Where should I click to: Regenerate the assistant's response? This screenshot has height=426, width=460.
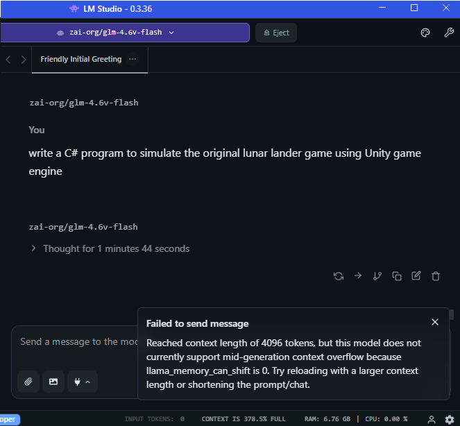339,276
